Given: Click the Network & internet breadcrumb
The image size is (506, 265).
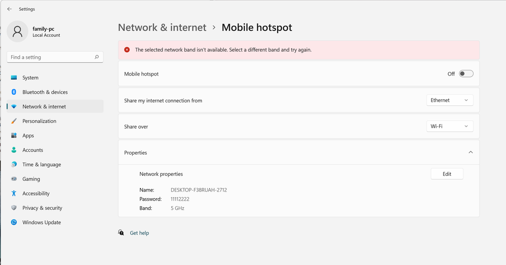Looking at the screenshot, I should [x=162, y=27].
